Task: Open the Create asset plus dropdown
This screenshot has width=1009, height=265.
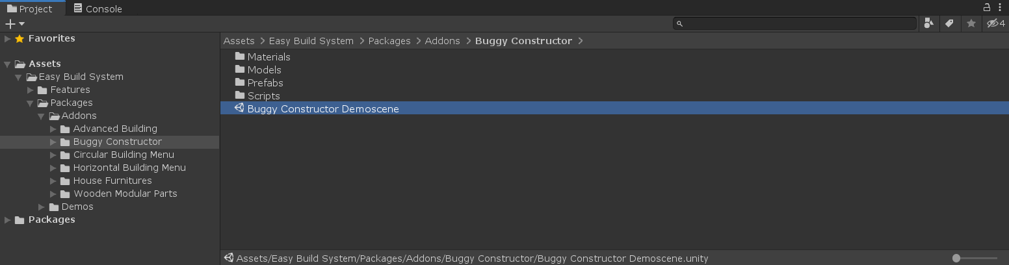Action: 14,24
